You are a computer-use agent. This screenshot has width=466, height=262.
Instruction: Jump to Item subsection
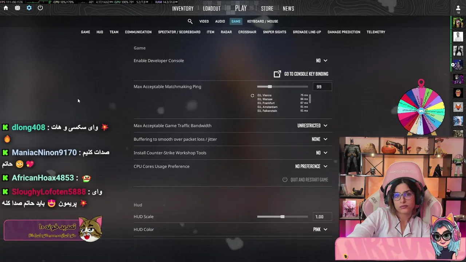[x=210, y=32]
